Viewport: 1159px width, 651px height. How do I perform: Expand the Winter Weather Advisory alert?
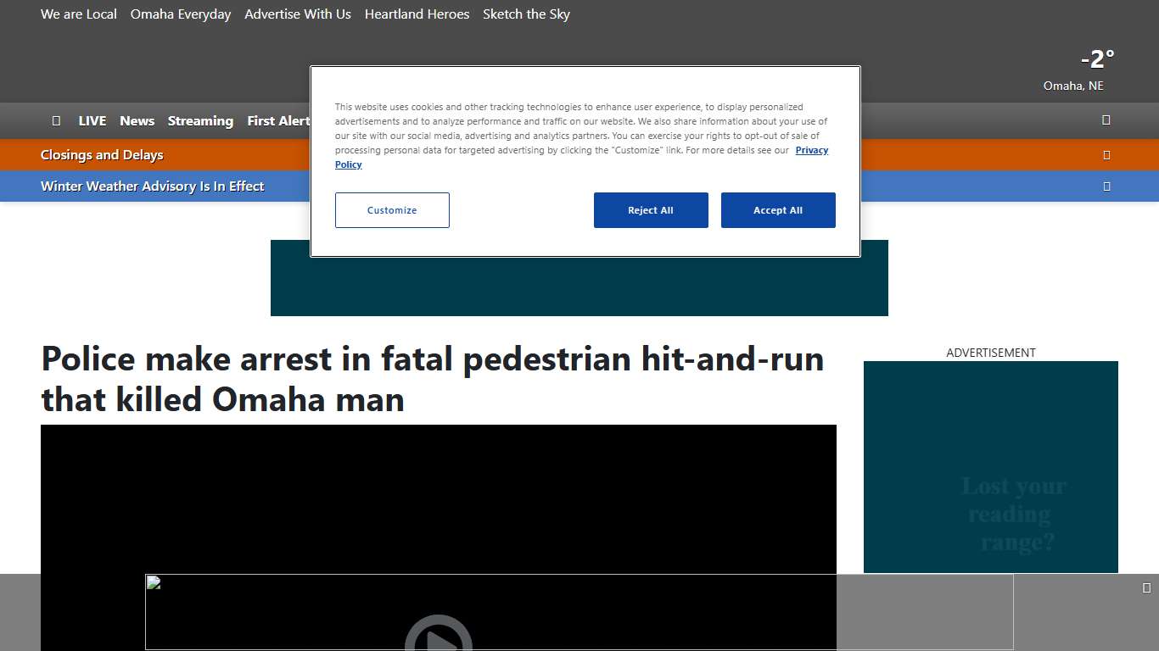click(x=153, y=186)
